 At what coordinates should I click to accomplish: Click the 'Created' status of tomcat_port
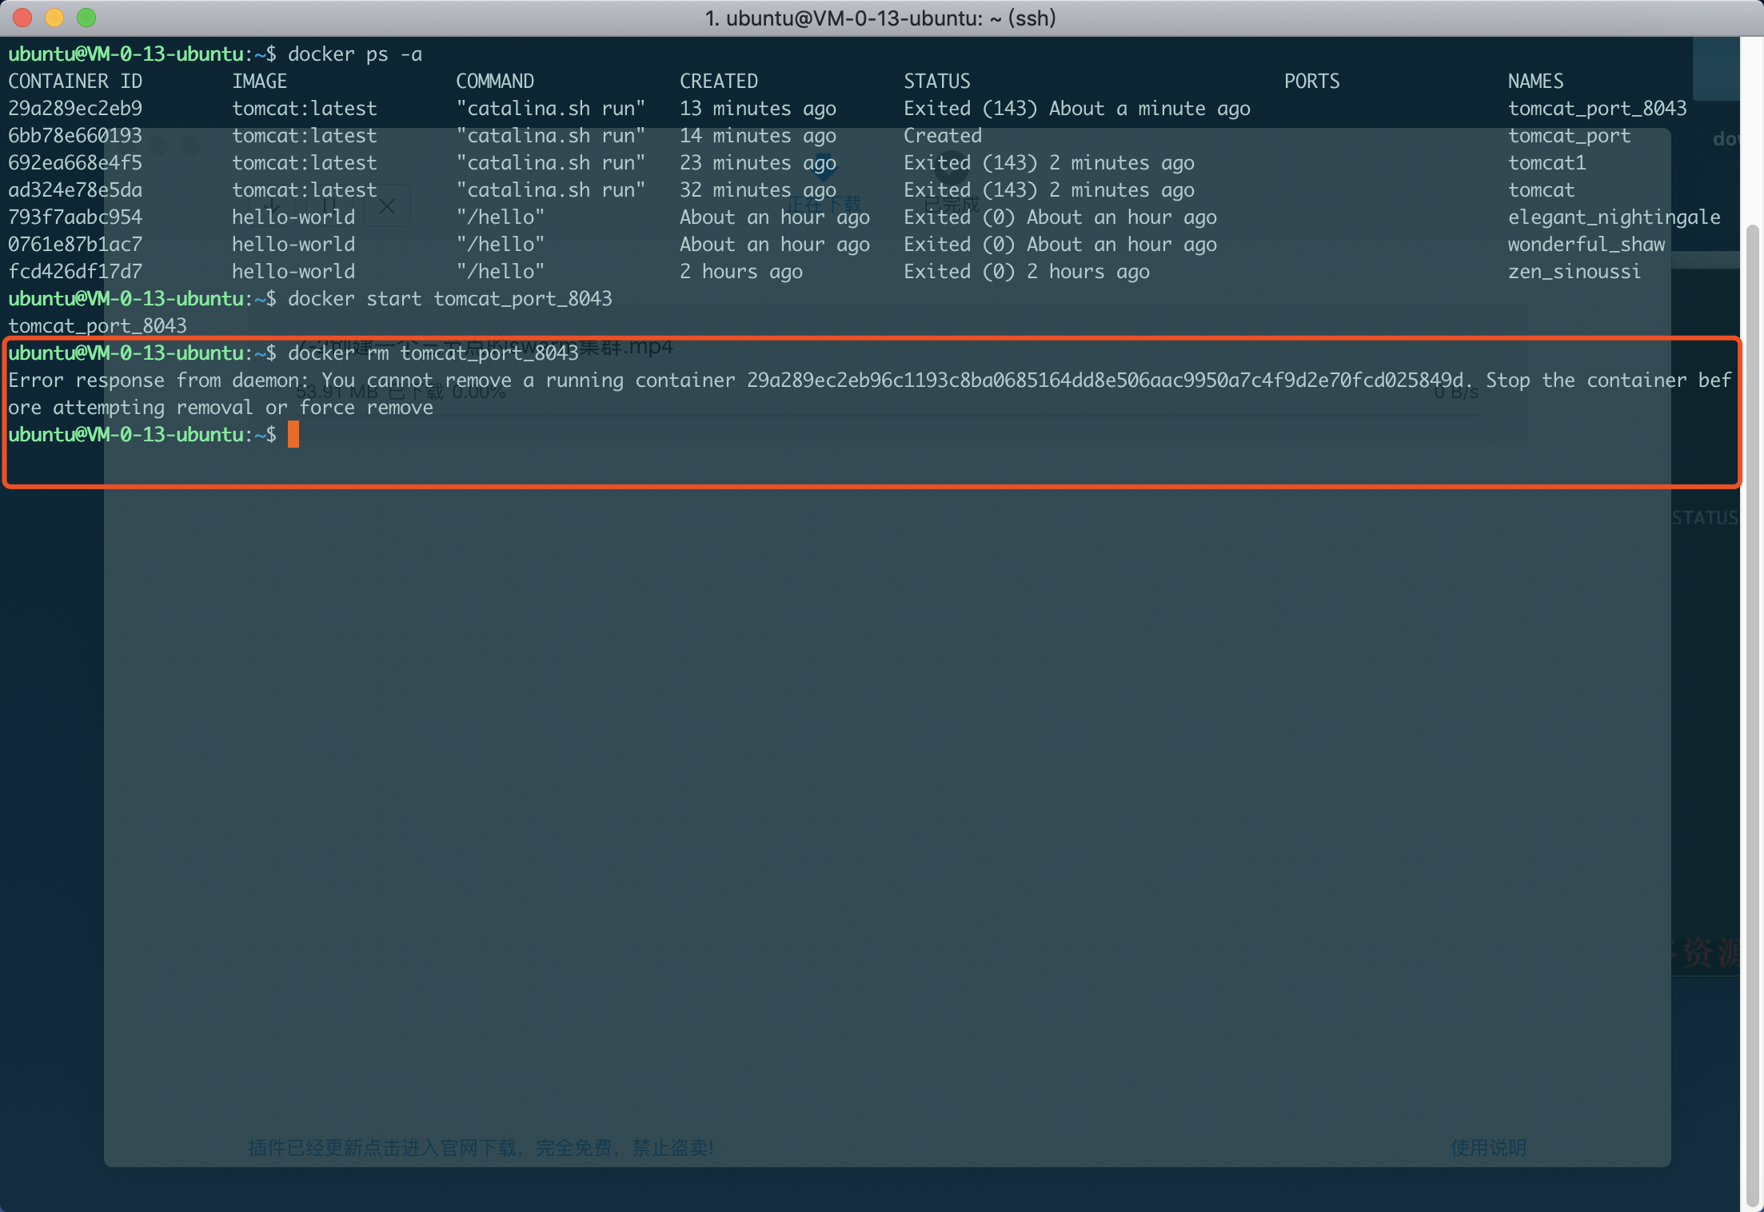943,135
